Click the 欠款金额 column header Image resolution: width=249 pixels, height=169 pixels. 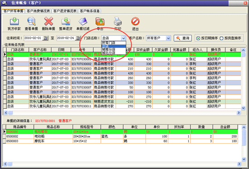tap(161, 50)
